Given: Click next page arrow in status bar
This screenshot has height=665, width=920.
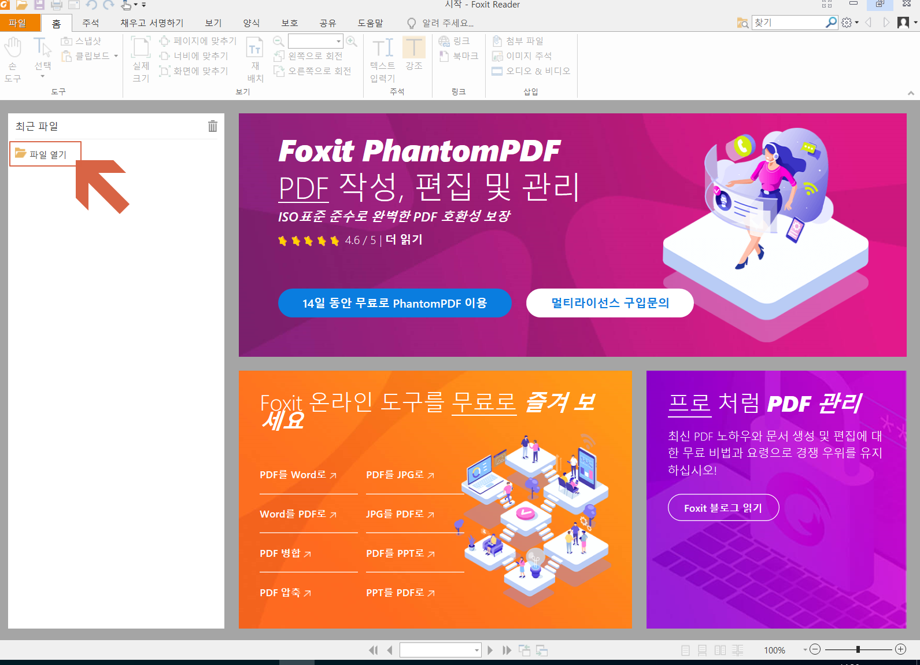Looking at the screenshot, I should [490, 650].
